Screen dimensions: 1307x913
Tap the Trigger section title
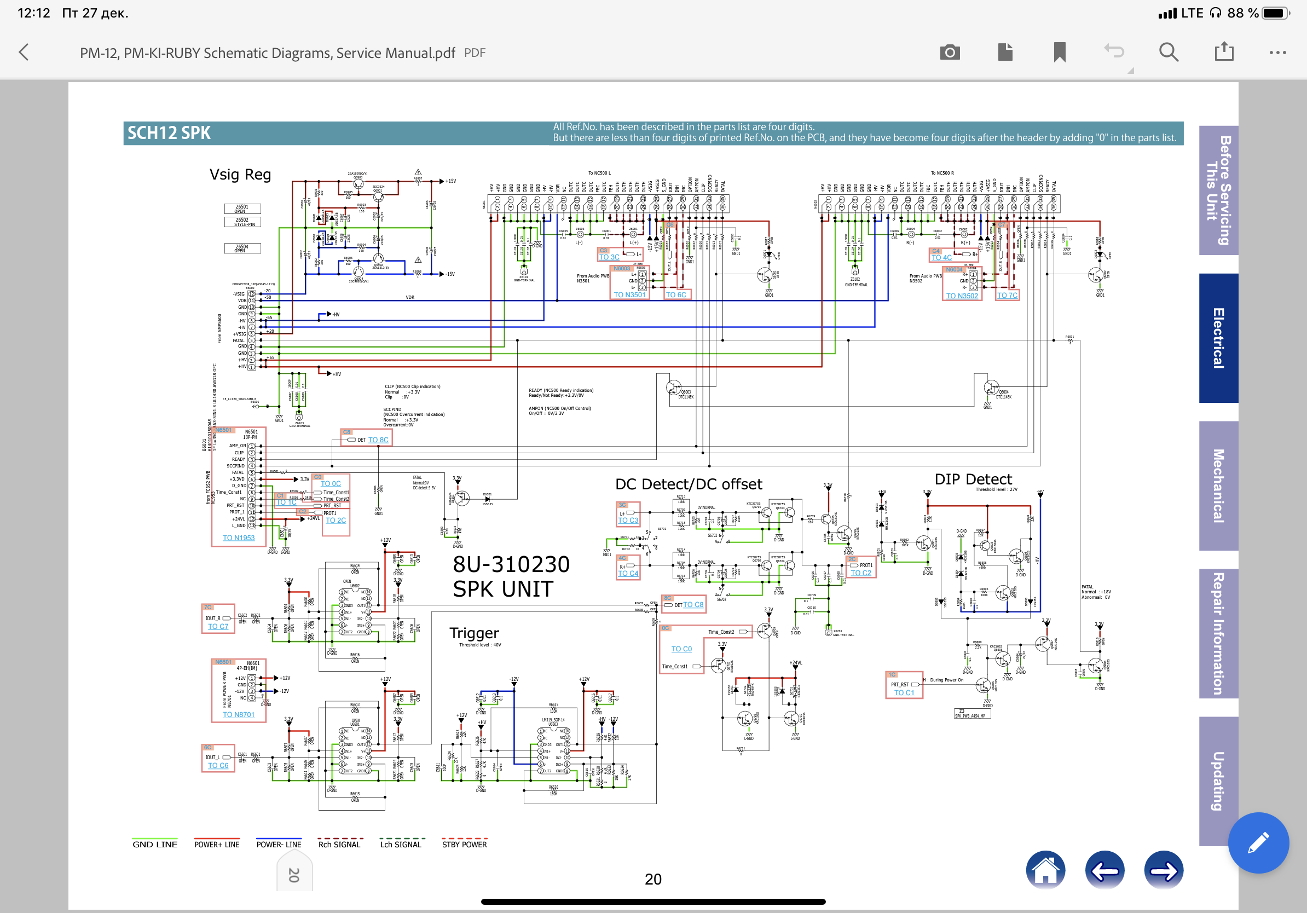click(473, 633)
